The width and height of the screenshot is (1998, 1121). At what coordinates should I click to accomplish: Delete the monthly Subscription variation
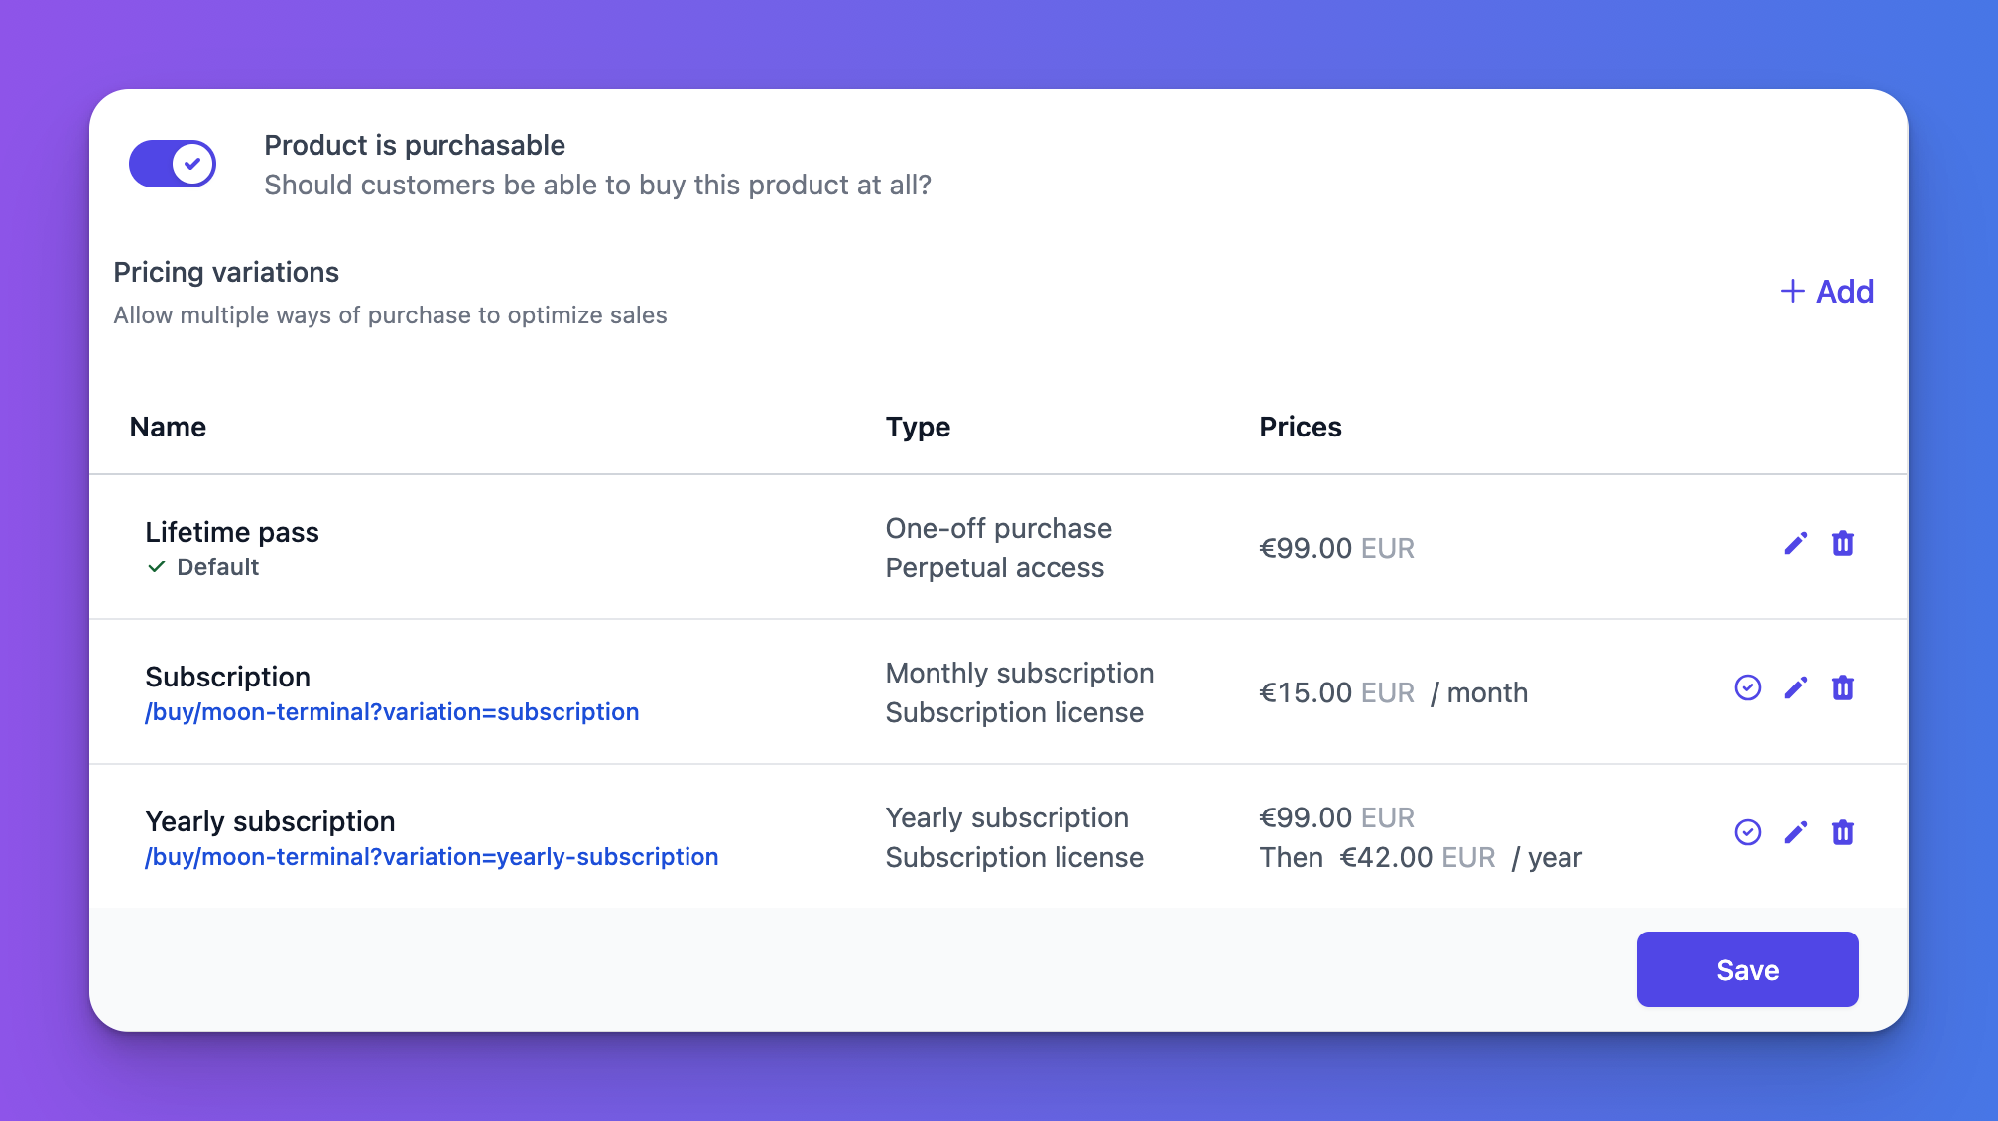point(1842,687)
